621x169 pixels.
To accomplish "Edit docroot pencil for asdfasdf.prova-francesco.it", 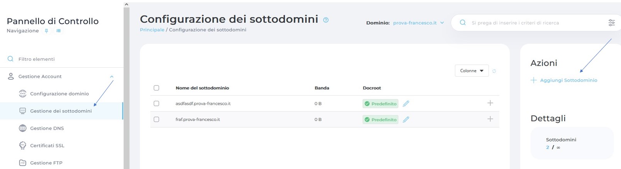I will click(406, 104).
